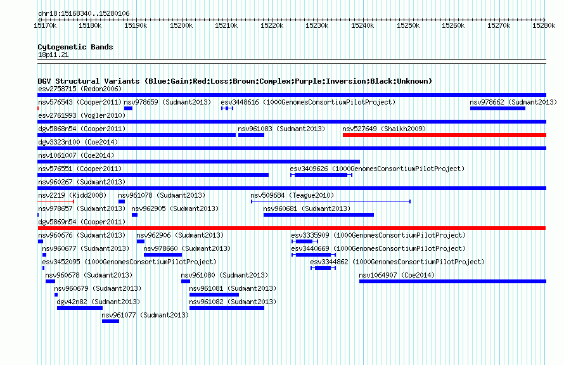
Task: Open the esv2761993 (Vogler2010) variant label
Action: 82,115
